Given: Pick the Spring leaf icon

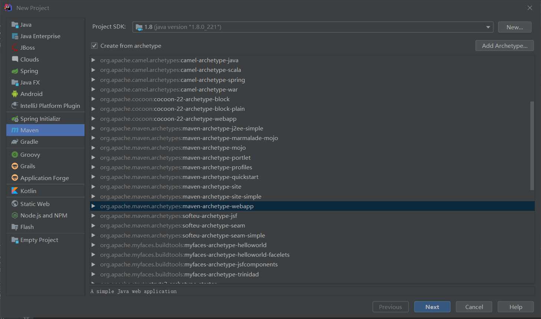Looking at the screenshot, I should [x=15, y=71].
